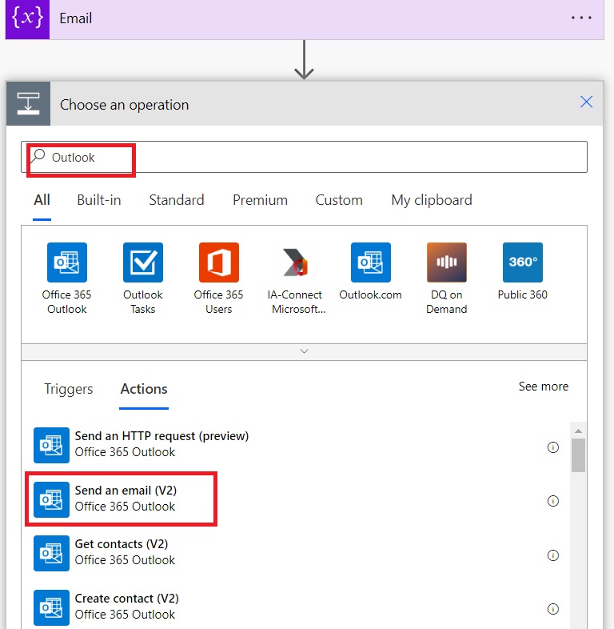The image size is (614, 629).
Task: Switch to the Built-in tab
Action: click(x=99, y=200)
